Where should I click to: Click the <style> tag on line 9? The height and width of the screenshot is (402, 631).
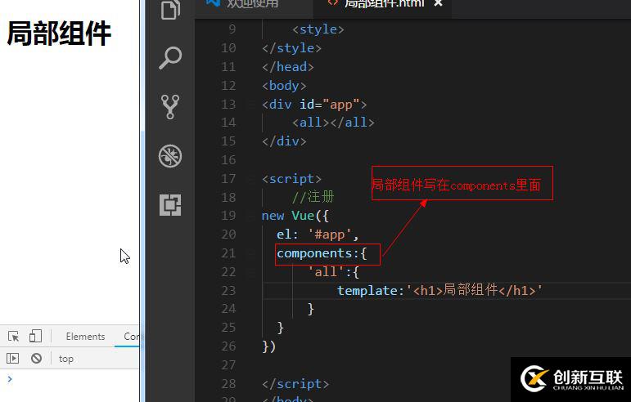point(318,29)
